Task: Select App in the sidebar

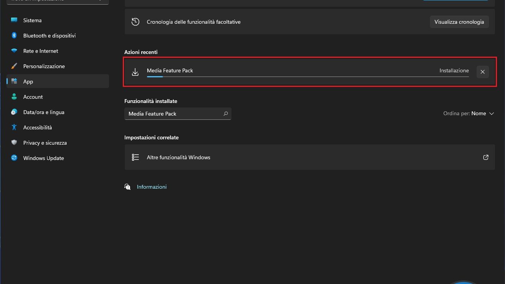Action: [28, 82]
